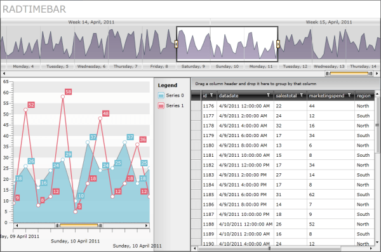Click the grid horizontal scroll right arrow
The image size is (381, 252).
(371, 248)
